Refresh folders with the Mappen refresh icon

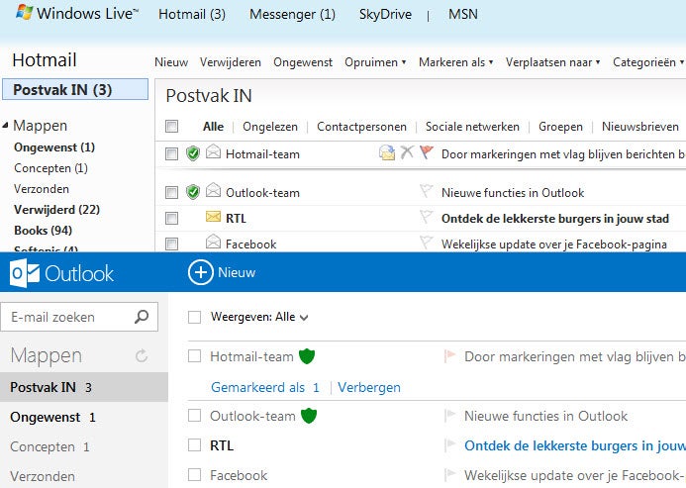point(141,355)
